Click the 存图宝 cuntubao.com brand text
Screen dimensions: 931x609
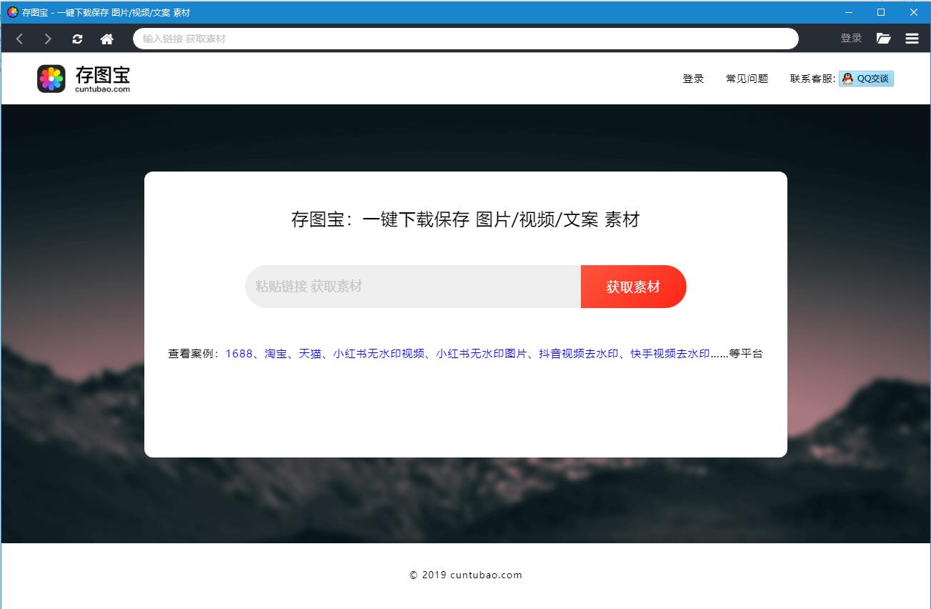click(102, 79)
